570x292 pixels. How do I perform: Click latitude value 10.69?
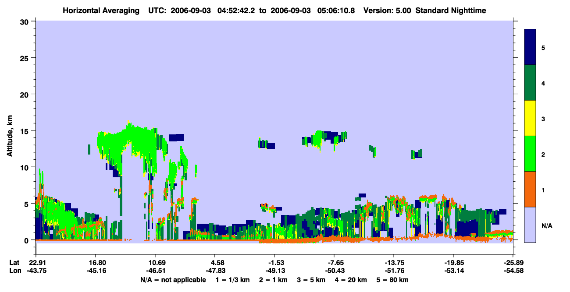coord(155,262)
